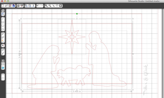Undo the last action
This screenshot has height=98, width=164.
(38, 6)
